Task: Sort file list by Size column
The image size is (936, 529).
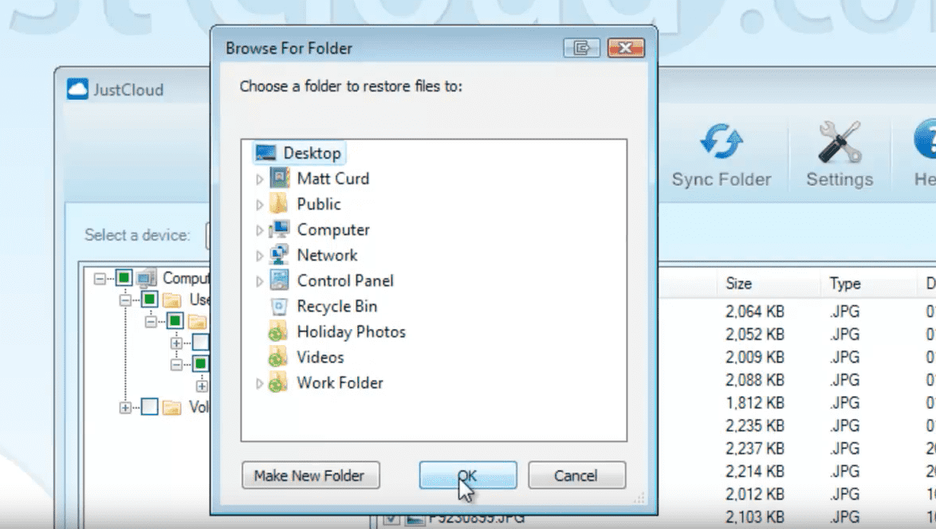Action: click(738, 284)
